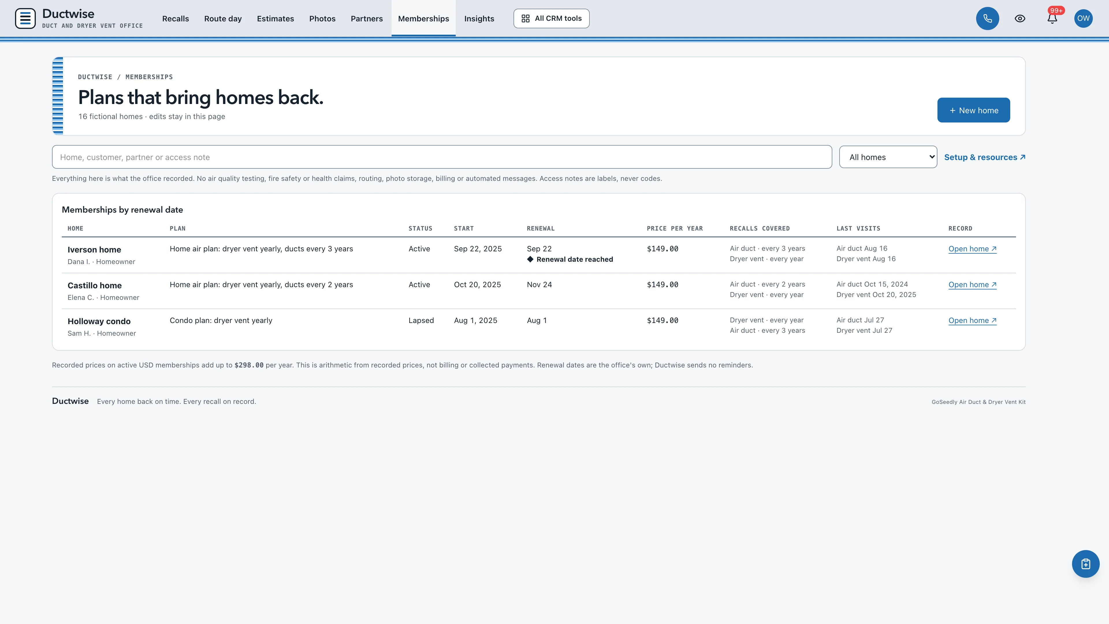Click the floating clipboard button
Screen dimensions: 1109x624
coord(1085,564)
